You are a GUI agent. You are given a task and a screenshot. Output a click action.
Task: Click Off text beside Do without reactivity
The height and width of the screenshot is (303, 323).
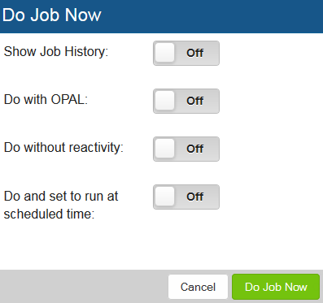[x=194, y=149]
